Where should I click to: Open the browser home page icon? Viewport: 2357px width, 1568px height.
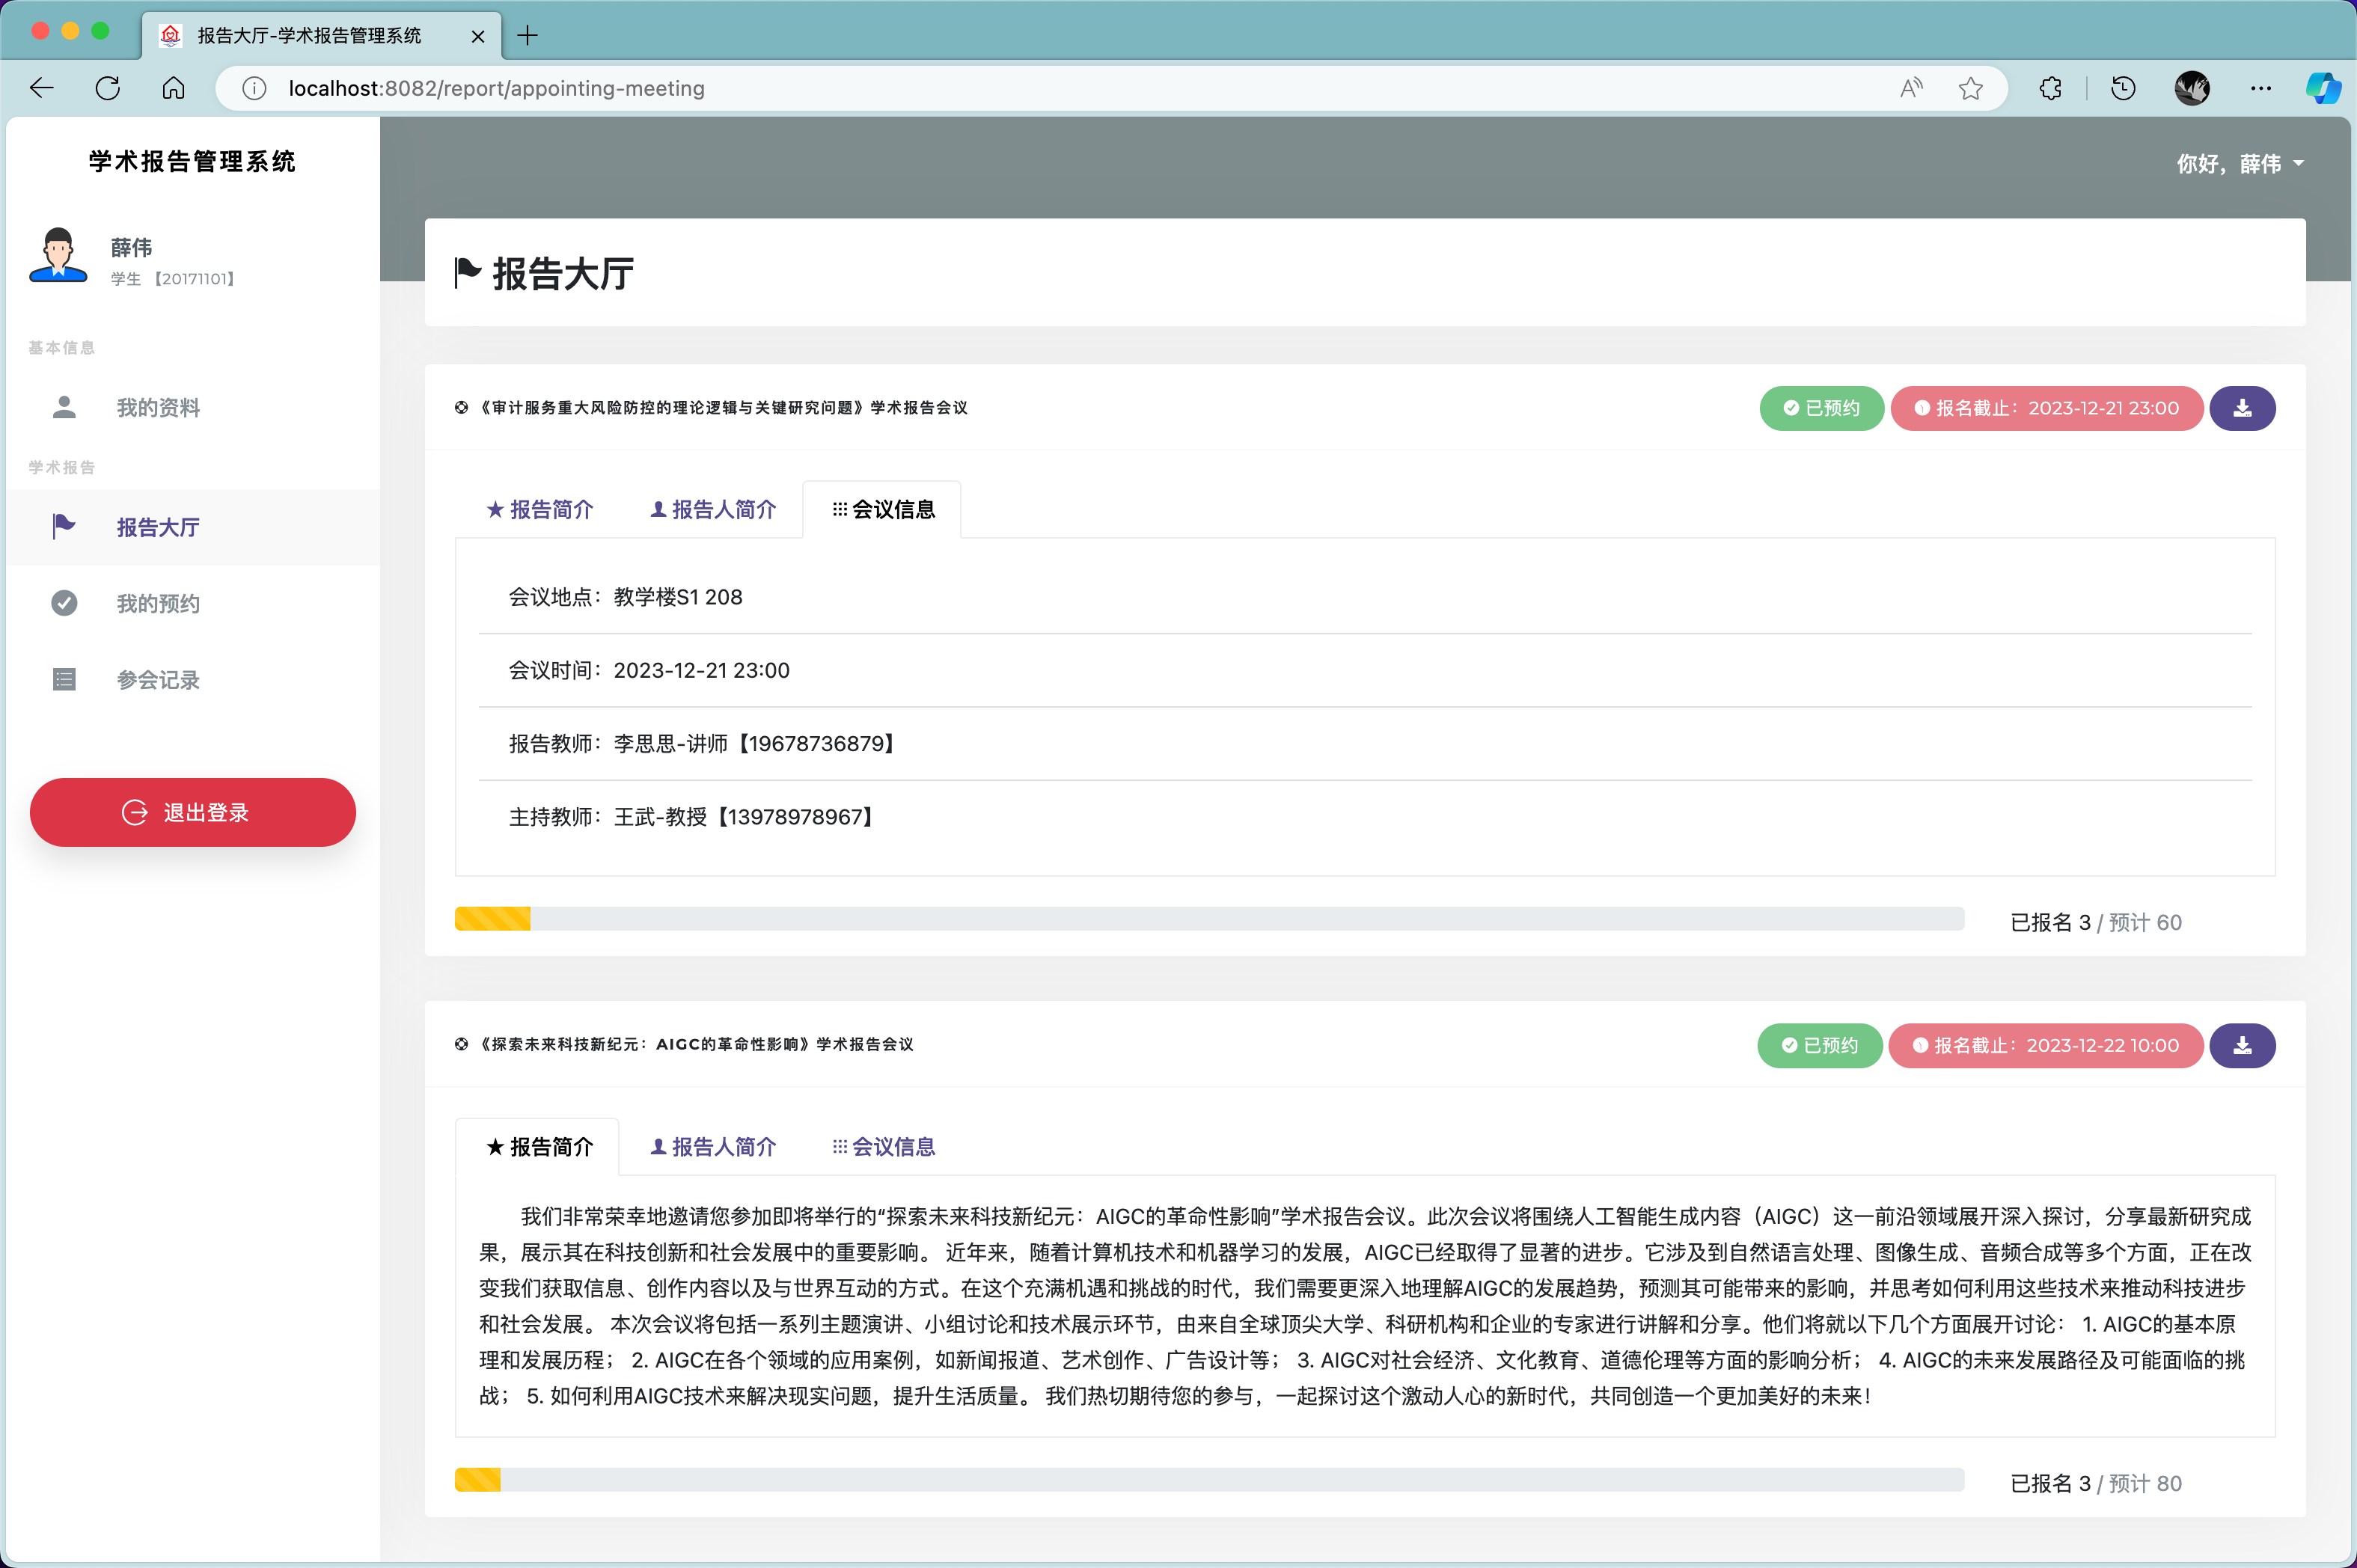[x=173, y=88]
